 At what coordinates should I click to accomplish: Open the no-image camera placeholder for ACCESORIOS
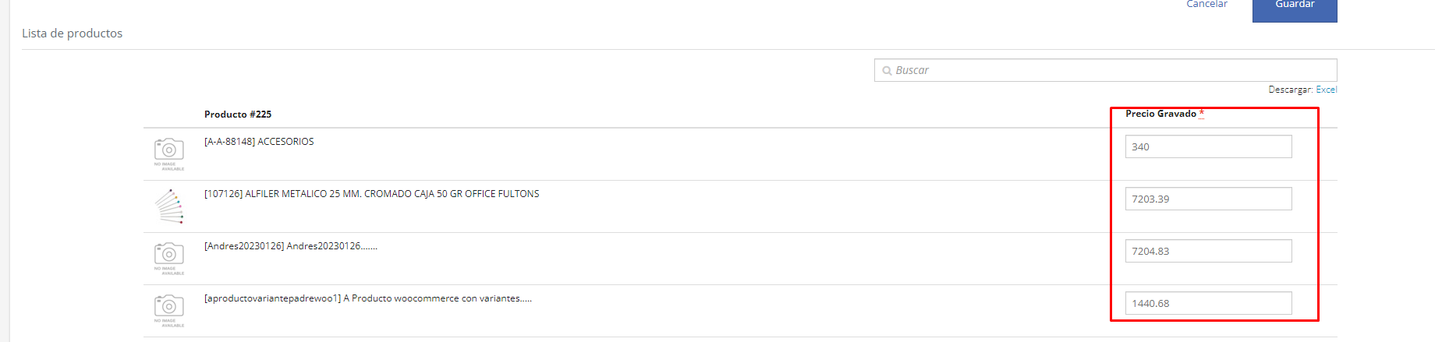[169, 154]
